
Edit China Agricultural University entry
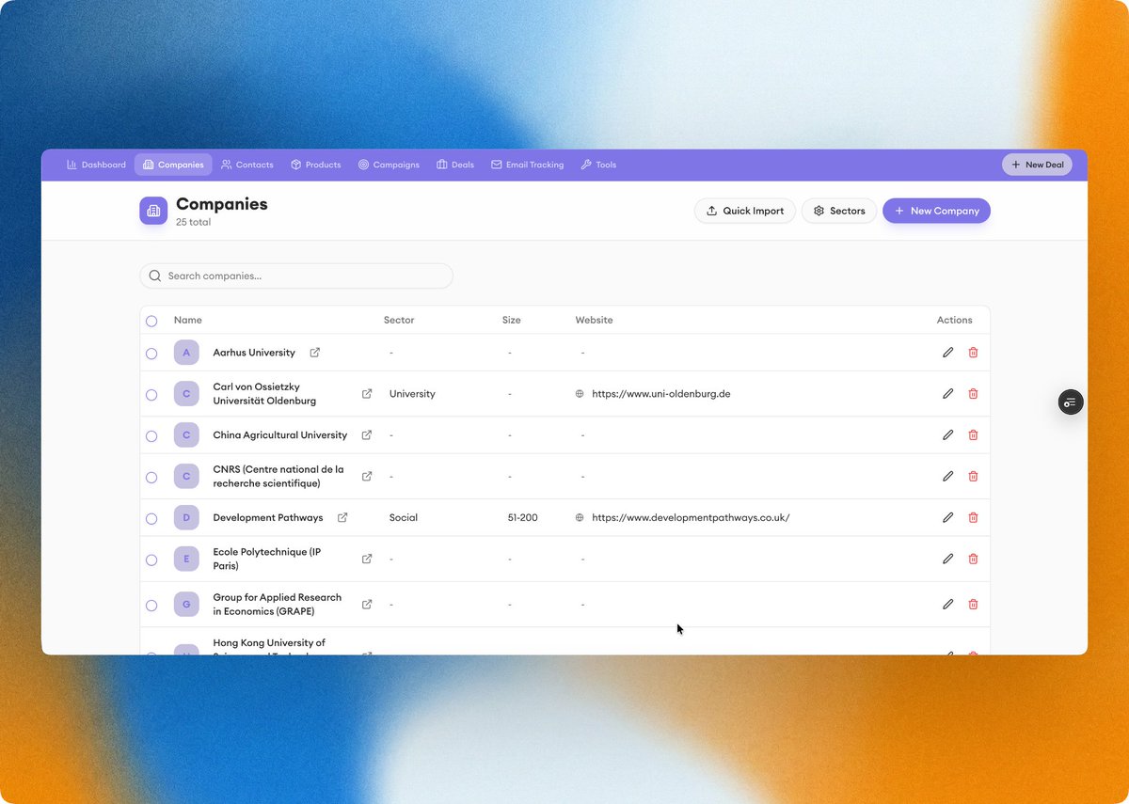pyautogui.click(x=947, y=435)
